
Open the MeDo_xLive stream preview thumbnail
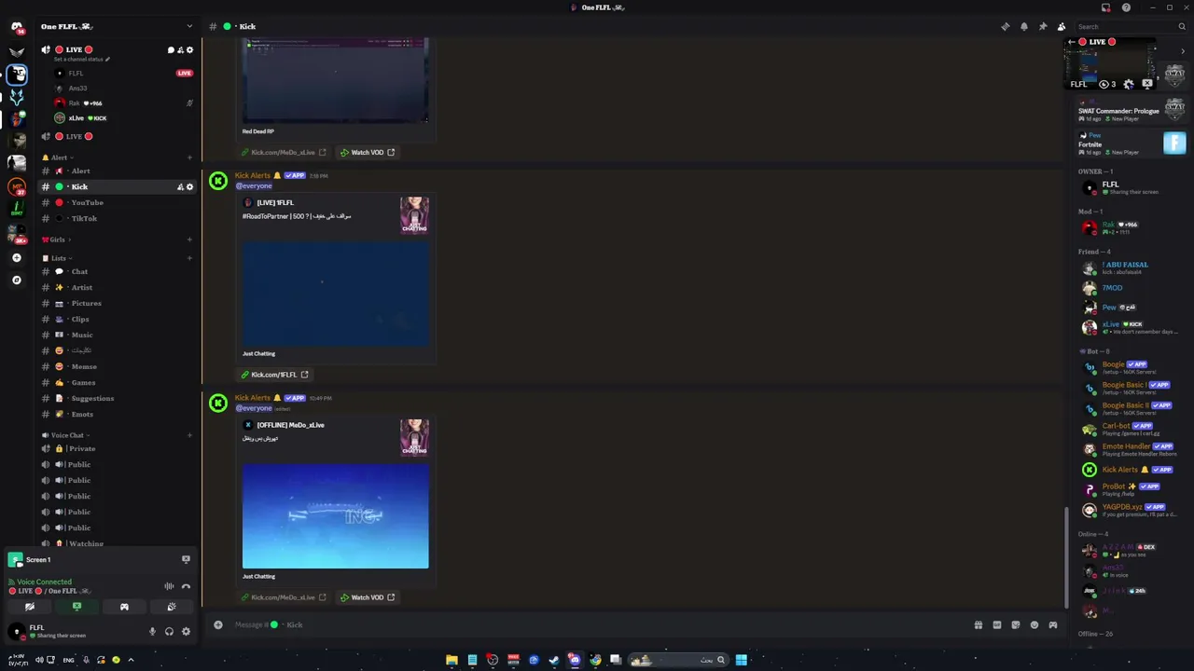[336, 516]
